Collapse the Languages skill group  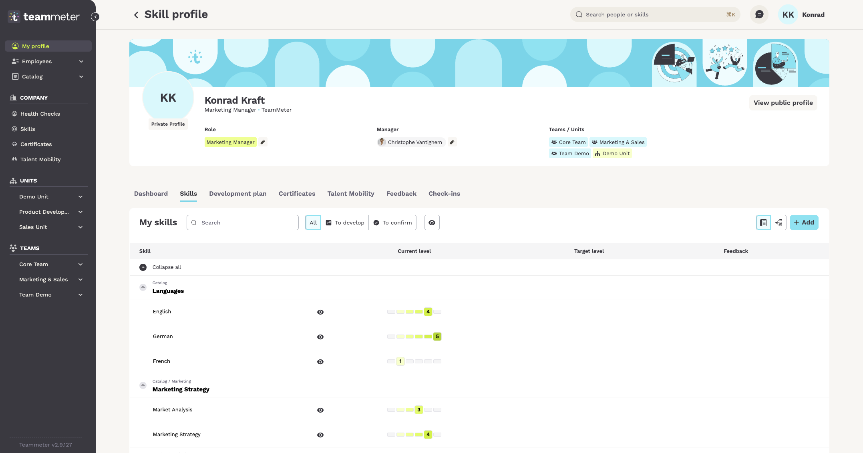coord(143,287)
